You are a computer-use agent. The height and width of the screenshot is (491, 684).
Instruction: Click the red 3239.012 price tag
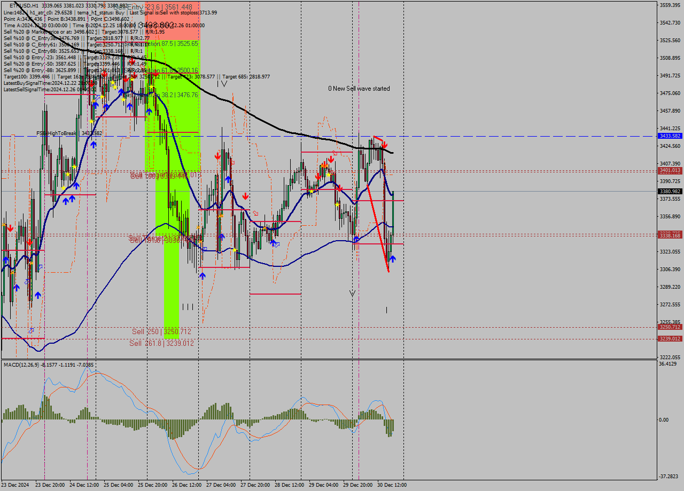pyautogui.click(x=670, y=338)
